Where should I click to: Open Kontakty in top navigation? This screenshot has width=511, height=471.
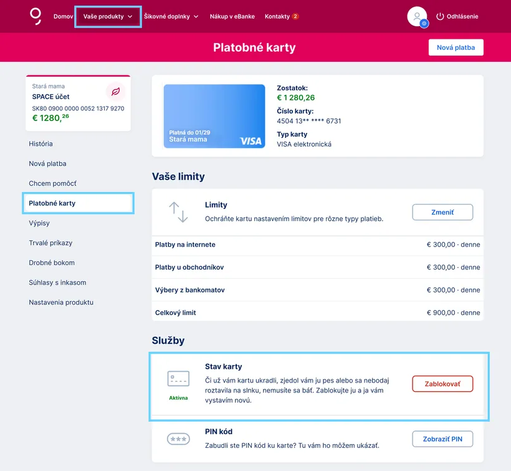point(277,17)
